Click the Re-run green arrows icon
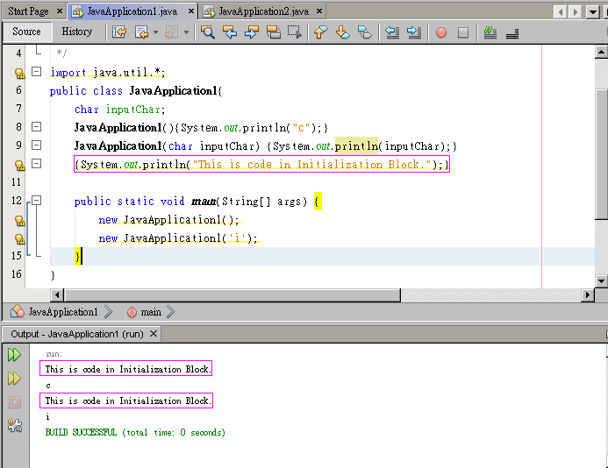608x468 pixels. (x=14, y=354)
